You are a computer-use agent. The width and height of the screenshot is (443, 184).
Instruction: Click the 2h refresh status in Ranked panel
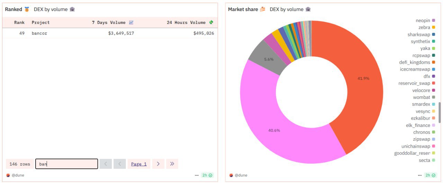[x=207, y=175]
